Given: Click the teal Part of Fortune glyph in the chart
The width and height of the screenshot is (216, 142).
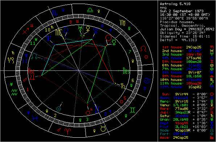Looking at the screenshot, I should click(59, 109).
